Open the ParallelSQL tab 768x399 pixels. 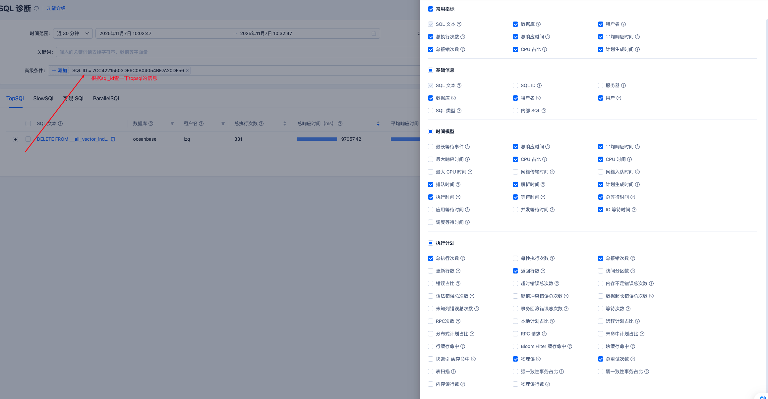[x=107, y=98]
